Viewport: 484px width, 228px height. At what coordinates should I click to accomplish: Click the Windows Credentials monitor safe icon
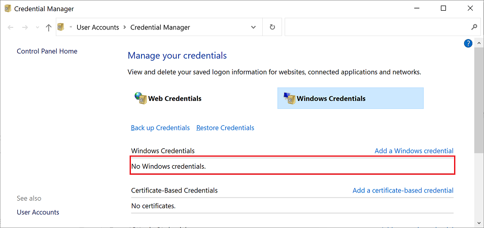(x=289, y=98)
